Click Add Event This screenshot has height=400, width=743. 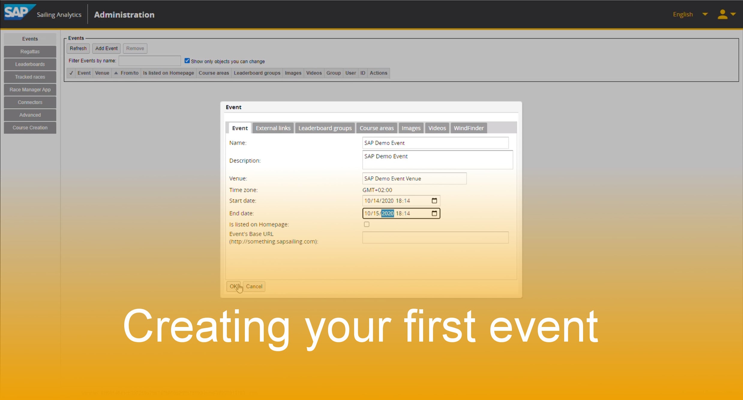click(x=106, y=48)
